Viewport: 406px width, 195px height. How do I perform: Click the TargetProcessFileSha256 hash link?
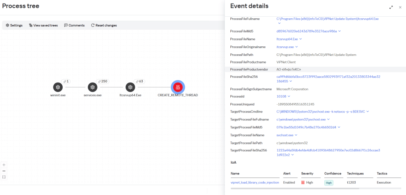pyautogui.click(x=328, y=153)
